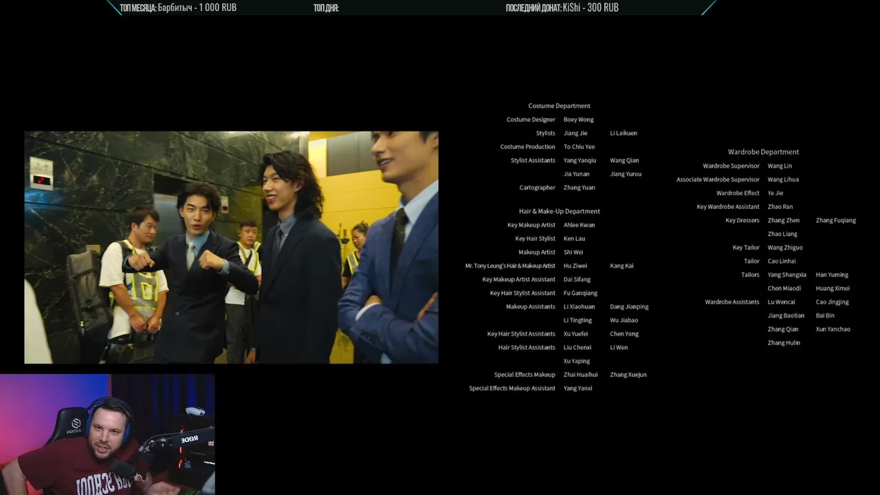Viewport: 880px width, 495px height.
Task: Click the name 'Wang Lihua'
Action: tap(783, 179)
